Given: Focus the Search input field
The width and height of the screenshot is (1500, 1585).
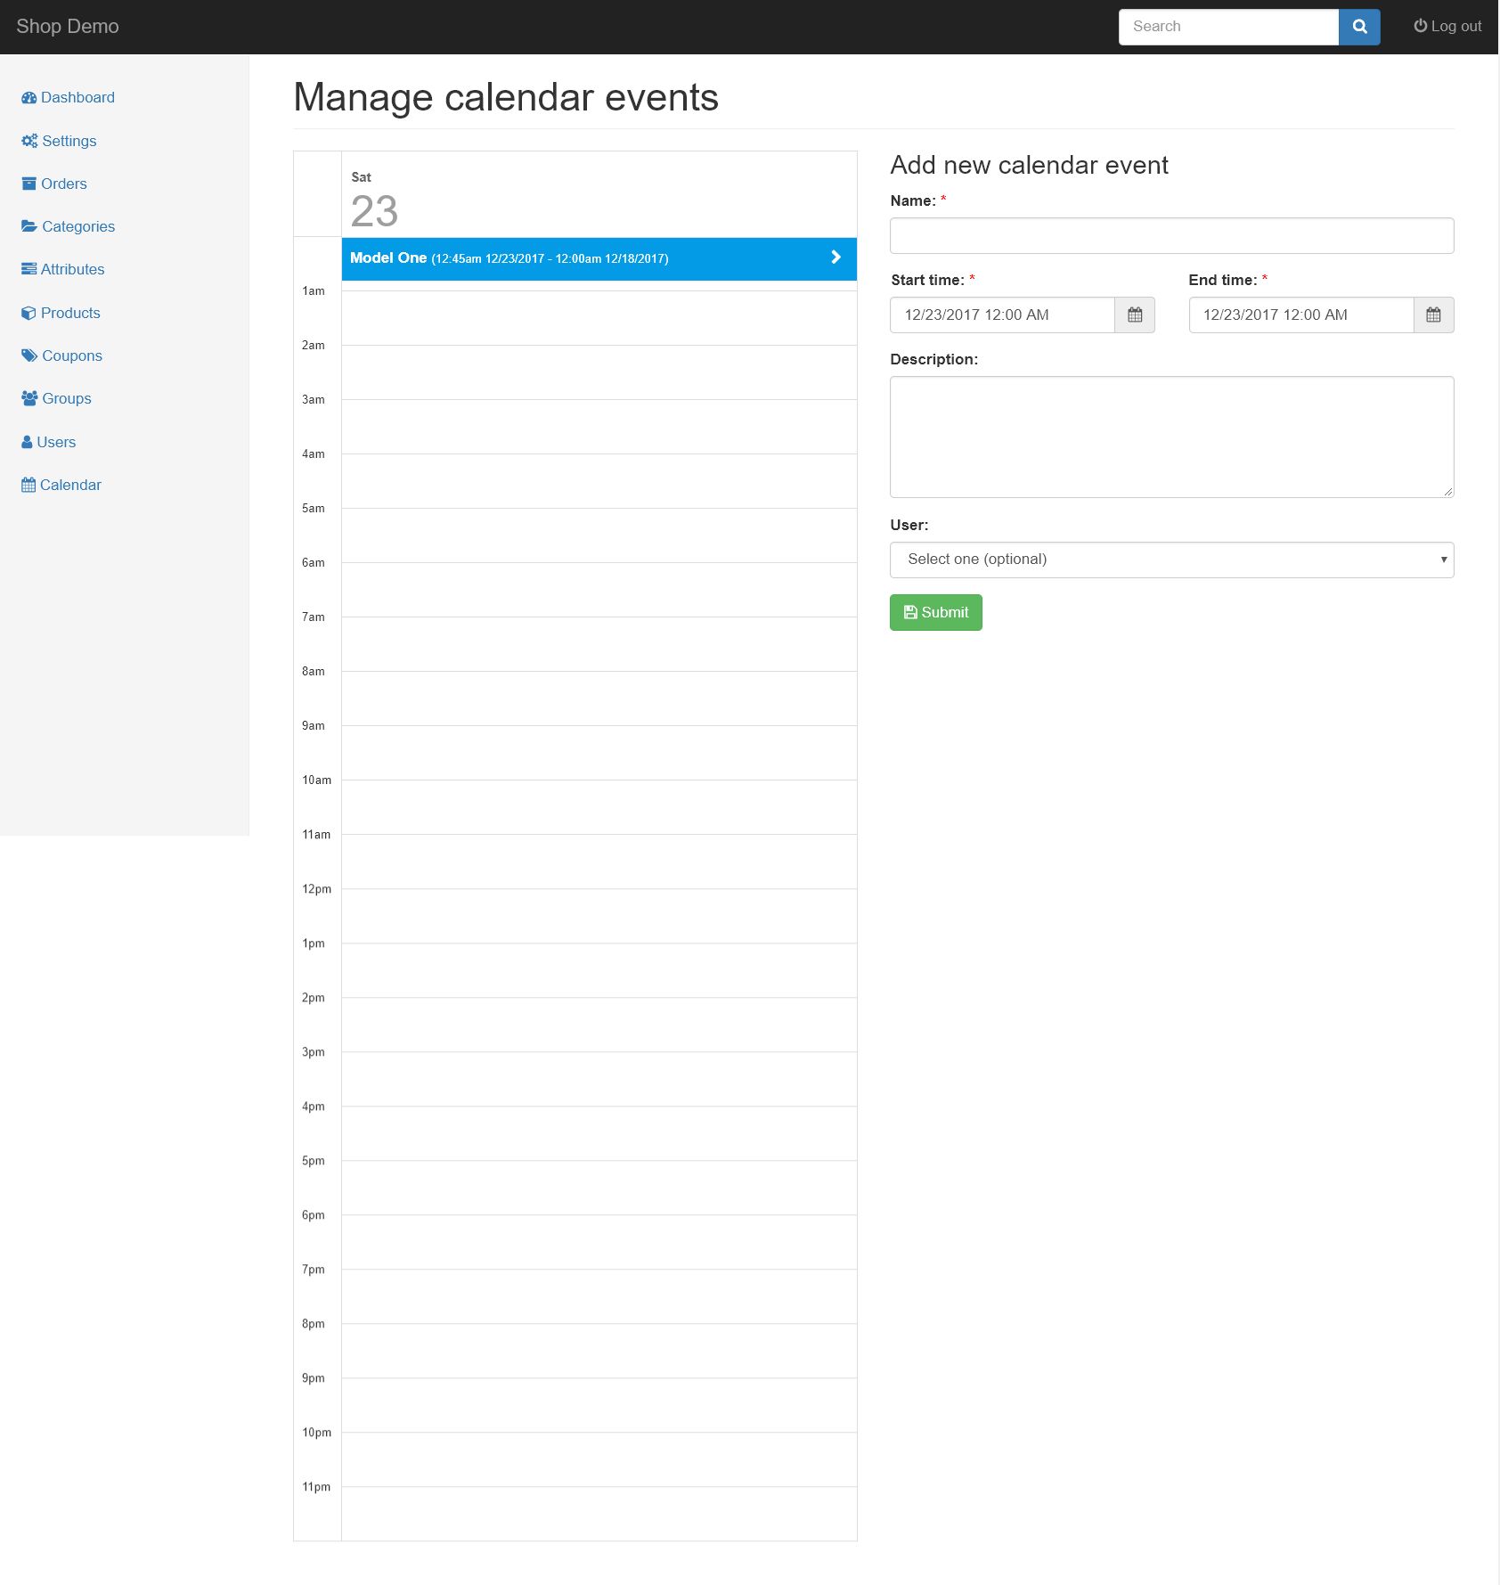Looking at the screenshot, I should coord(1228,27).
